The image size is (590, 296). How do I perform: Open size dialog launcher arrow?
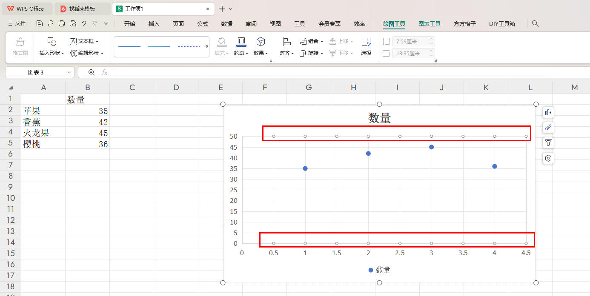point(435,61)
